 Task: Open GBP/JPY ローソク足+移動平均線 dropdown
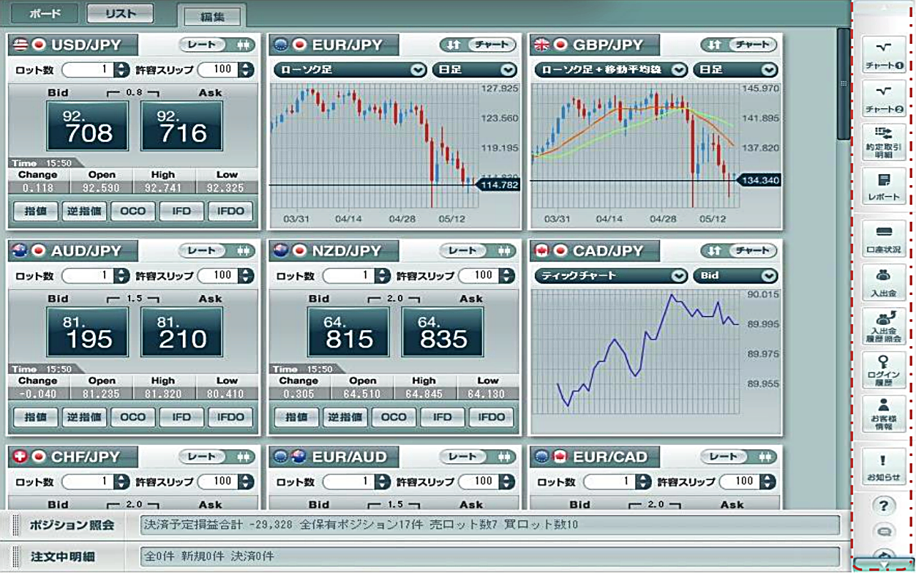pos(611,70)
